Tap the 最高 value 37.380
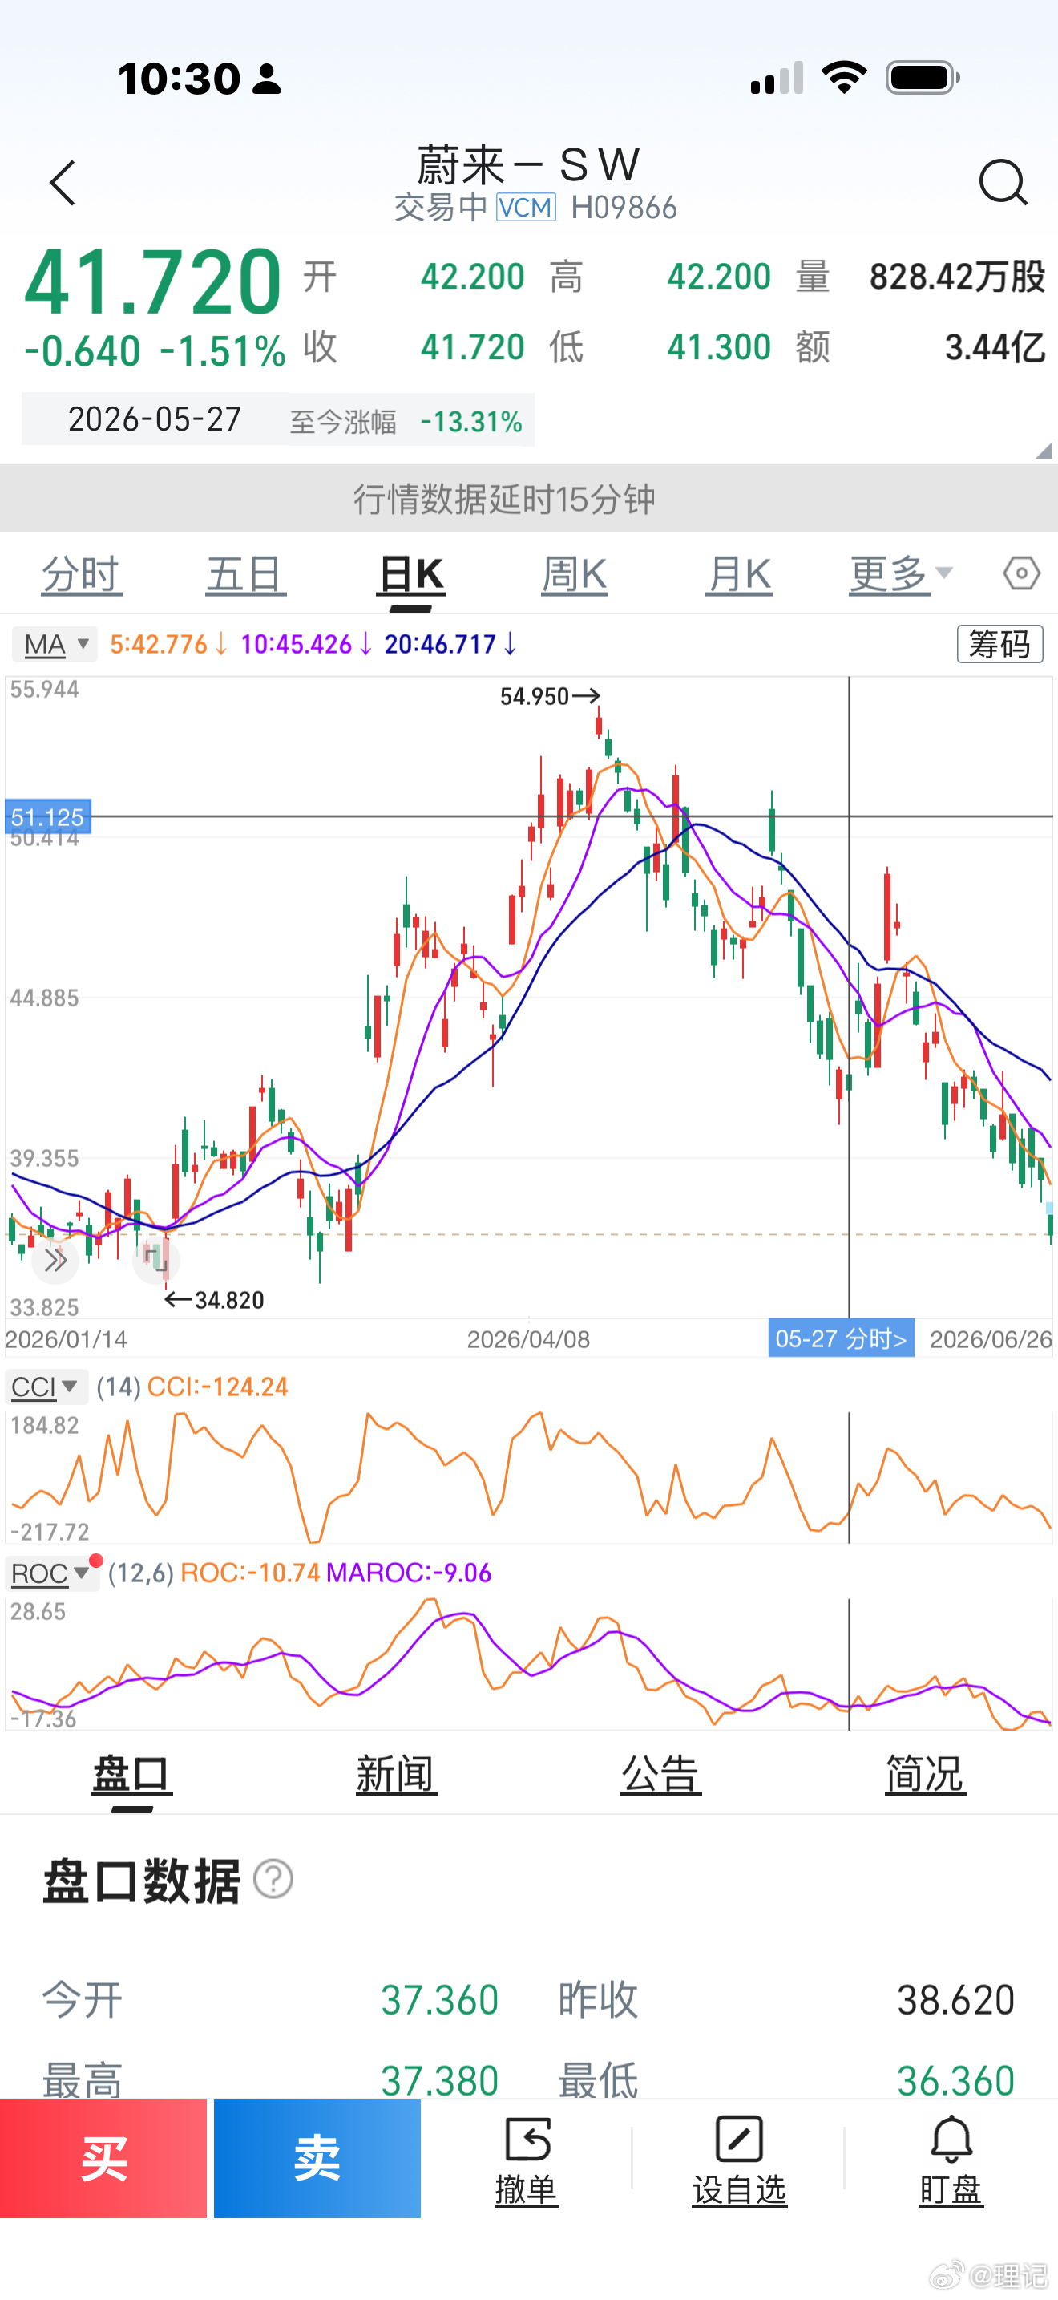 (x=440, y=2081)
